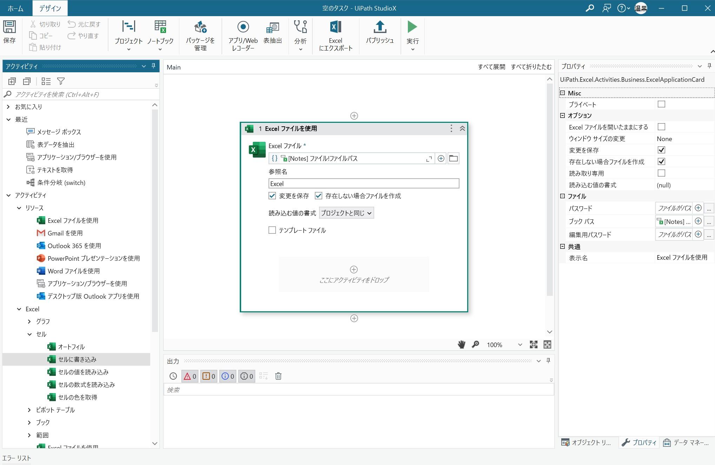
Task: Expand the グラフ tree node
Action: (x=29, y=321)
